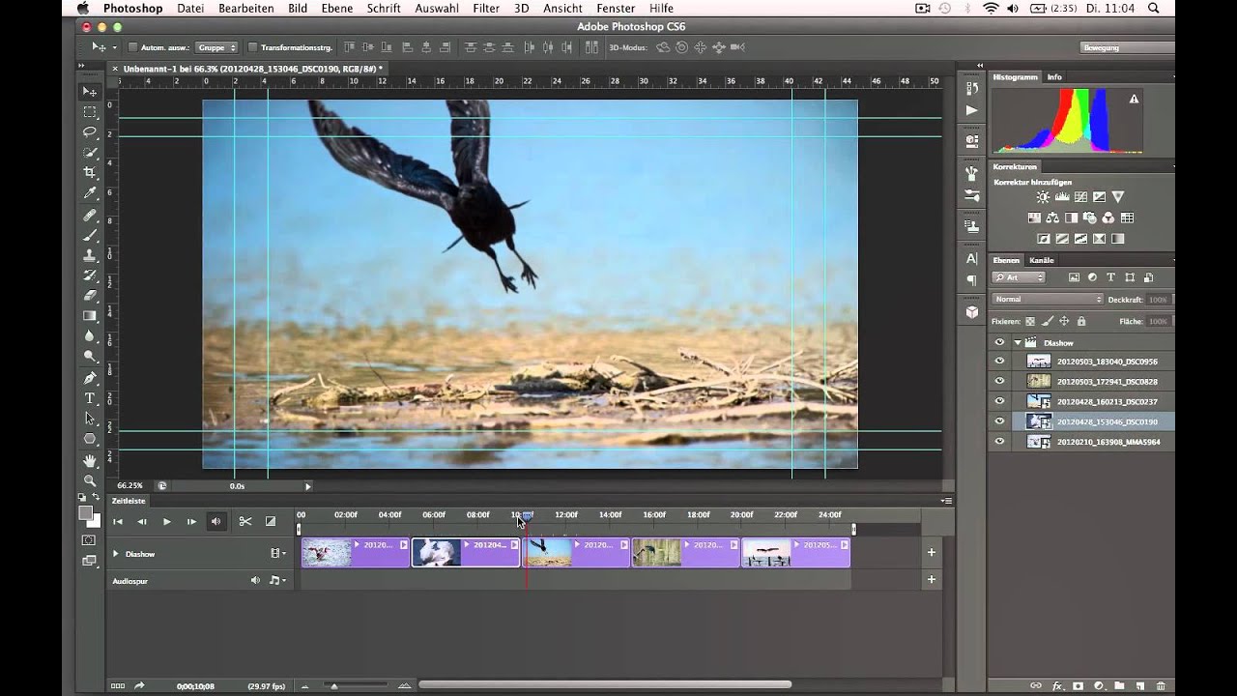The image size is (1237, 696).
Task: Select the Crop tool in toolbar
Action: tap(90, 172)
